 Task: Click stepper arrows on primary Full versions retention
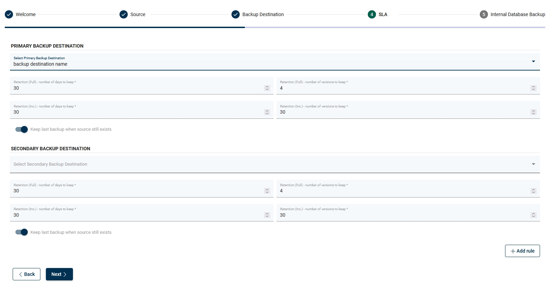[x=533, y=88]
